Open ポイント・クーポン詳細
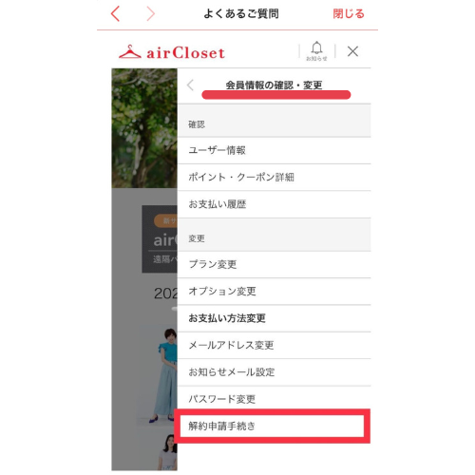This screenshot has width=475, height=475. (x=274, y=178)
